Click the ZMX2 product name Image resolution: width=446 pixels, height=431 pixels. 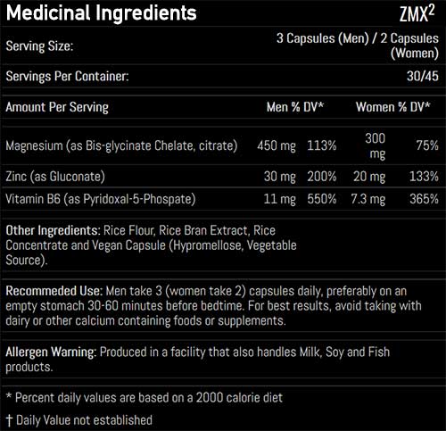[417, 14]
